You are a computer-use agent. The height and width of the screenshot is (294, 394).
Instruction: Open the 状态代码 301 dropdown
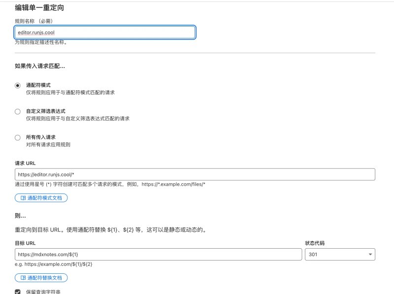coord(340,255)
